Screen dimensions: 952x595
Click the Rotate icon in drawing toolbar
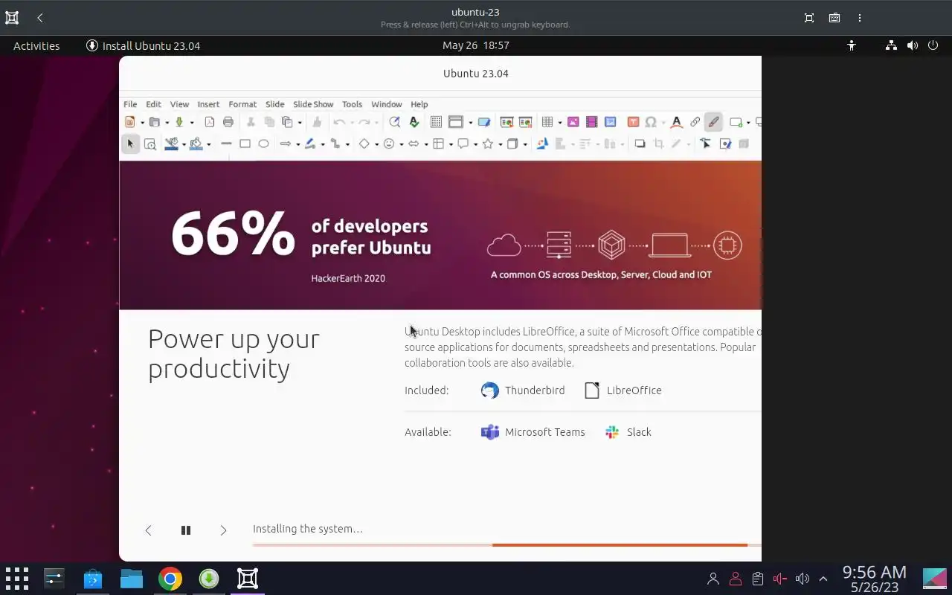542,144
